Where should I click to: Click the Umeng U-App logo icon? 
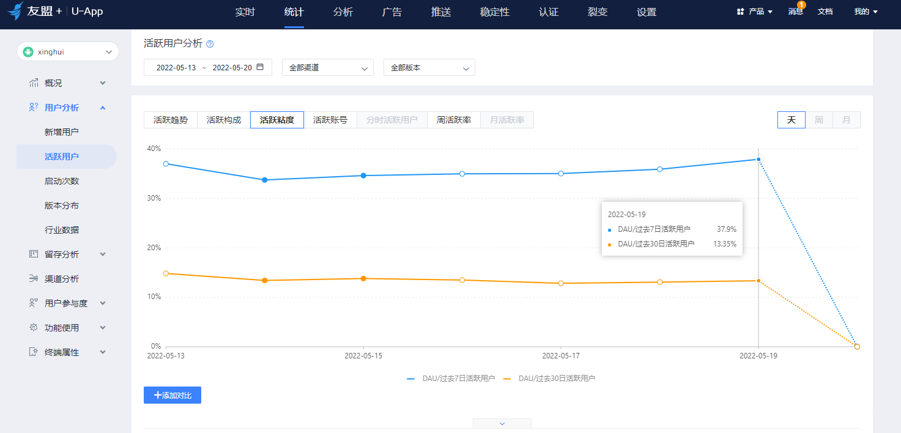(x=15, y=11)
